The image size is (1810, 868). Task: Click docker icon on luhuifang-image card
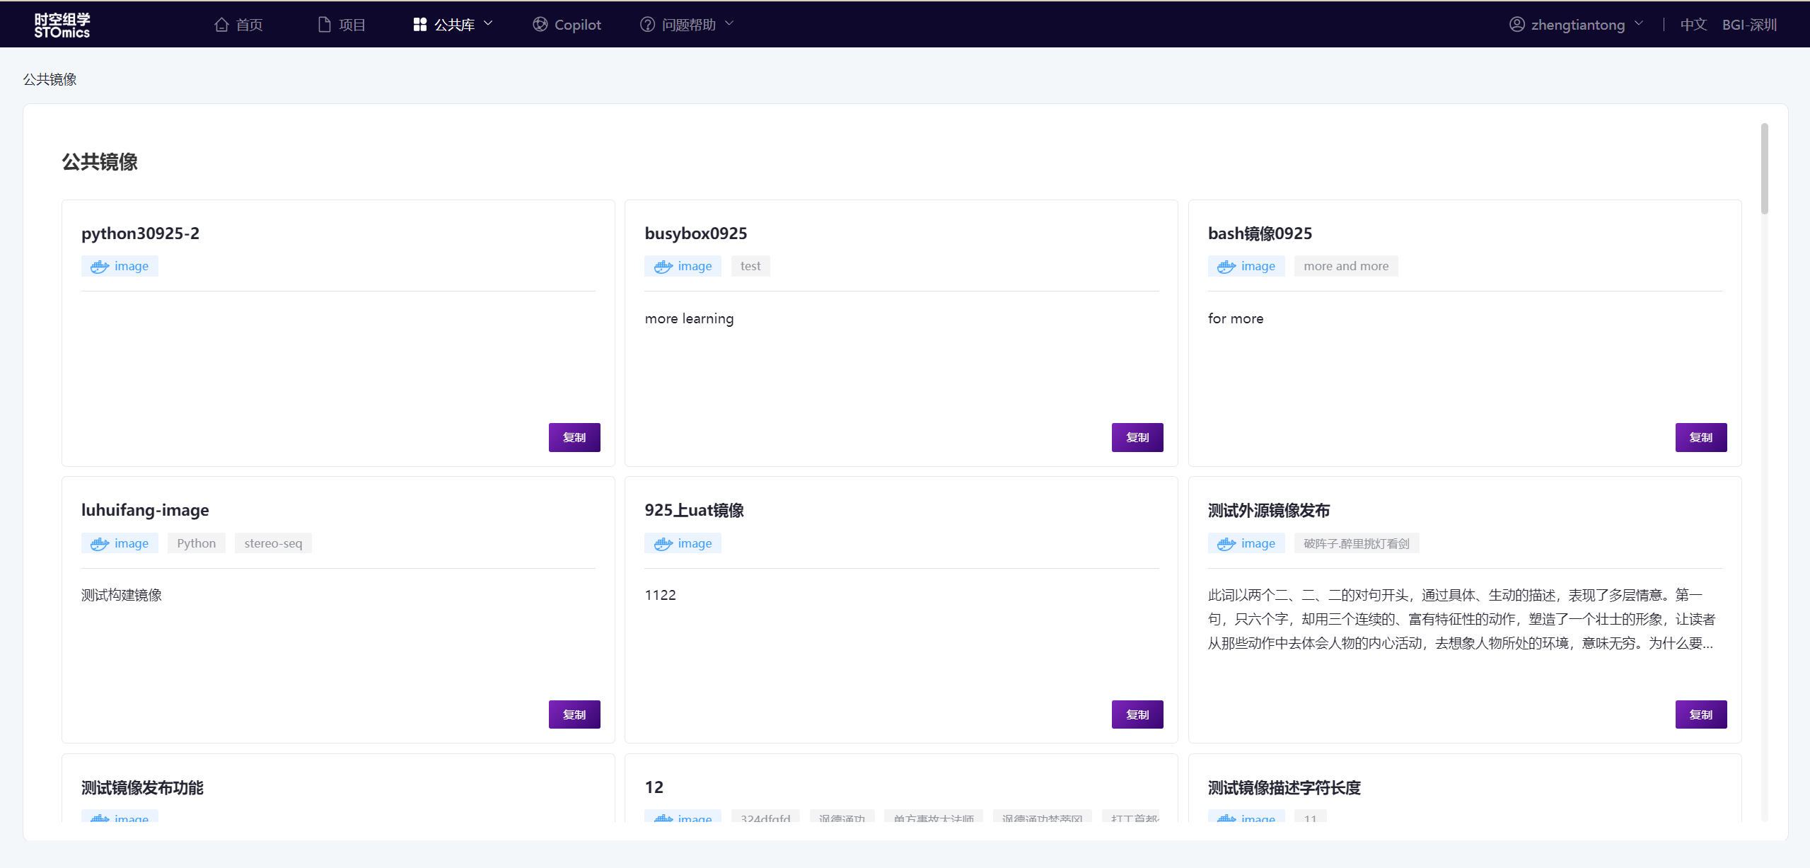[100, 543]
